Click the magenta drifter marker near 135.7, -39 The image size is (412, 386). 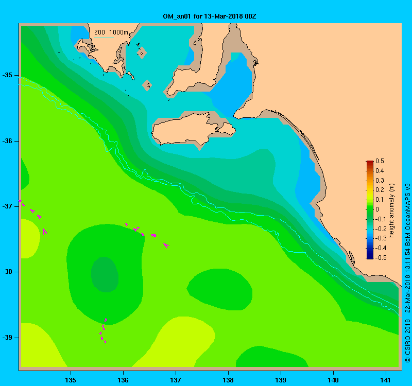[x=105, y=342]
